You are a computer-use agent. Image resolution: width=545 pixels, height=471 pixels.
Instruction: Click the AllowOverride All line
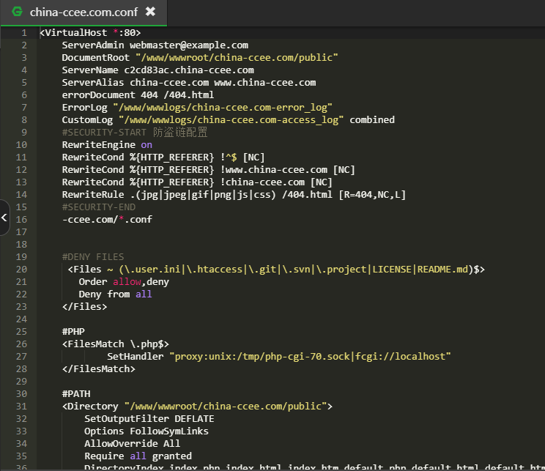[132, 444]
